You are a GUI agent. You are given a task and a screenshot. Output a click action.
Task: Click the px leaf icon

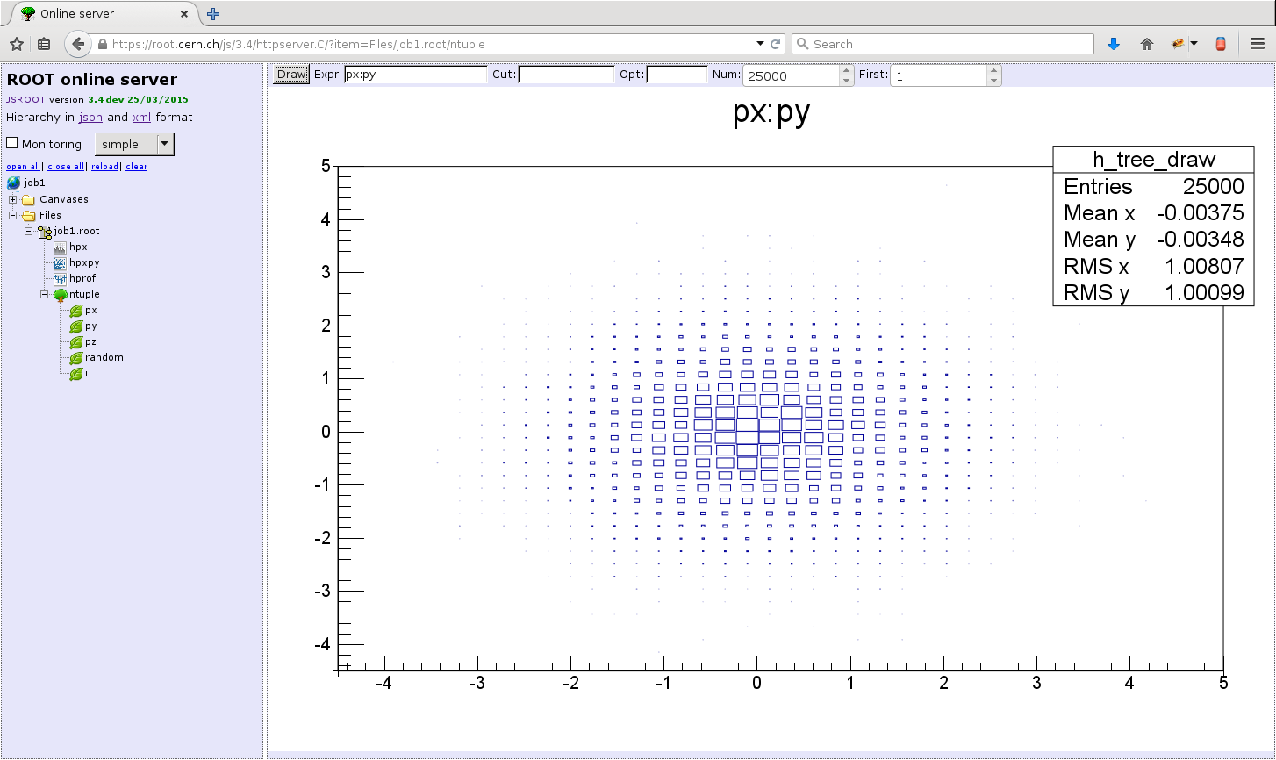pos(76,311)
